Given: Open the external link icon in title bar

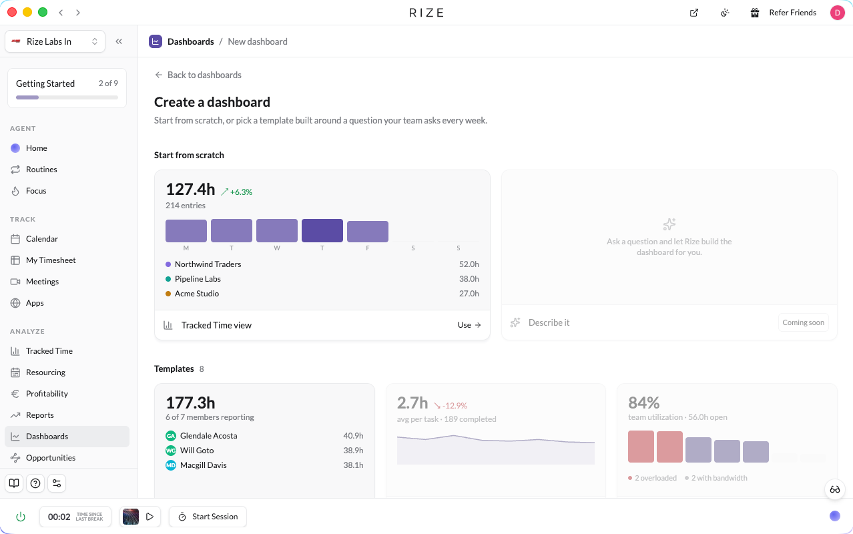Looking at the screenshot, I should tap(694, 13).
